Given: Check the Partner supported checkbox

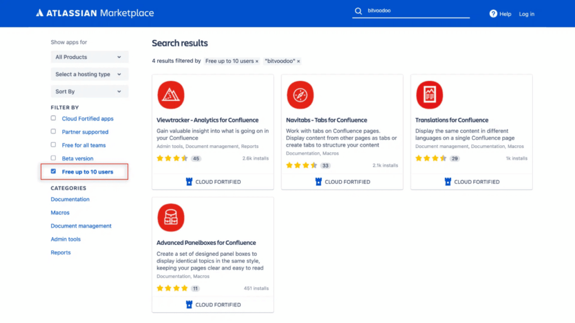Looking at the screenshot, I should tap(53, 131).
